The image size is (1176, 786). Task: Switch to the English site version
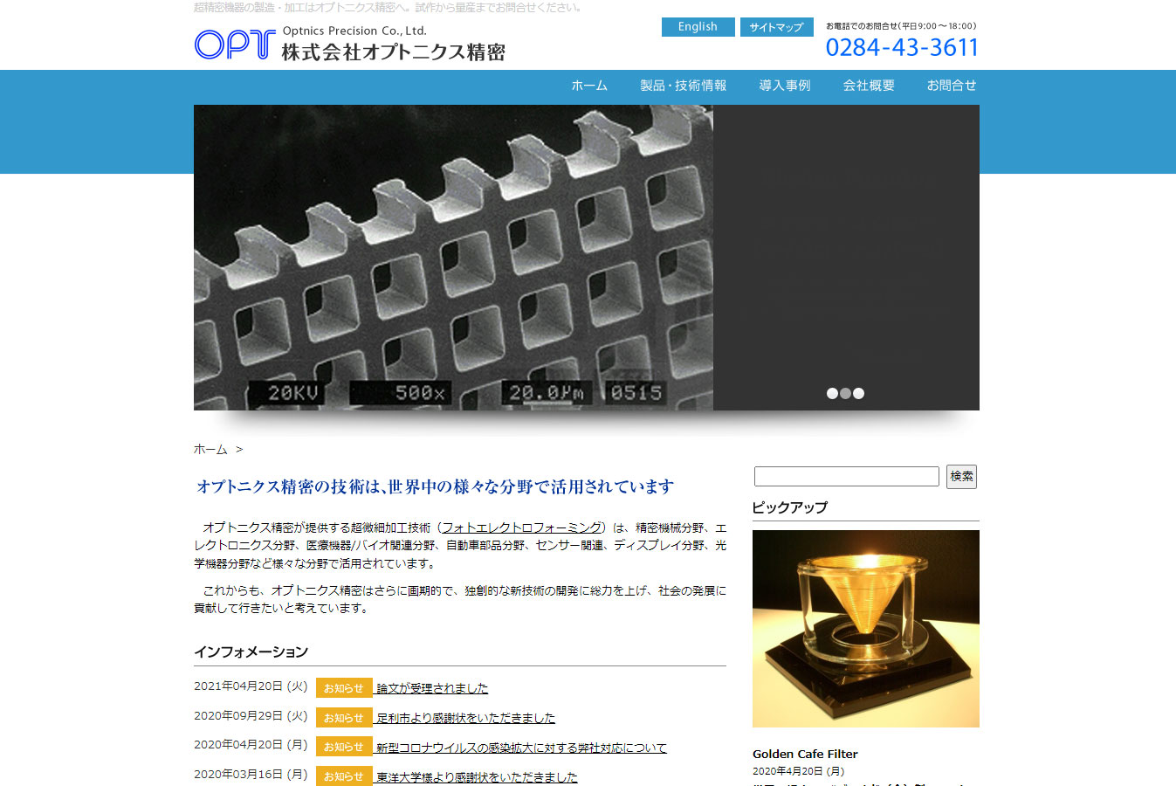[698, 27]
